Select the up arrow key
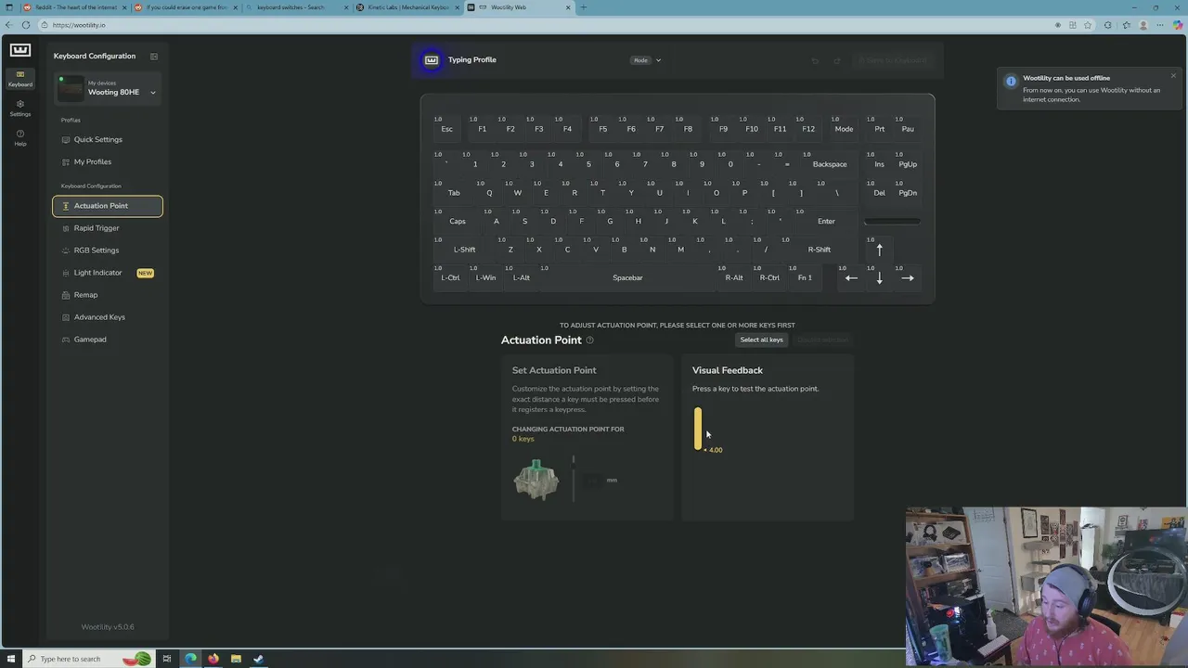Viewport: 1188px width, 668px height. [879, 250]
